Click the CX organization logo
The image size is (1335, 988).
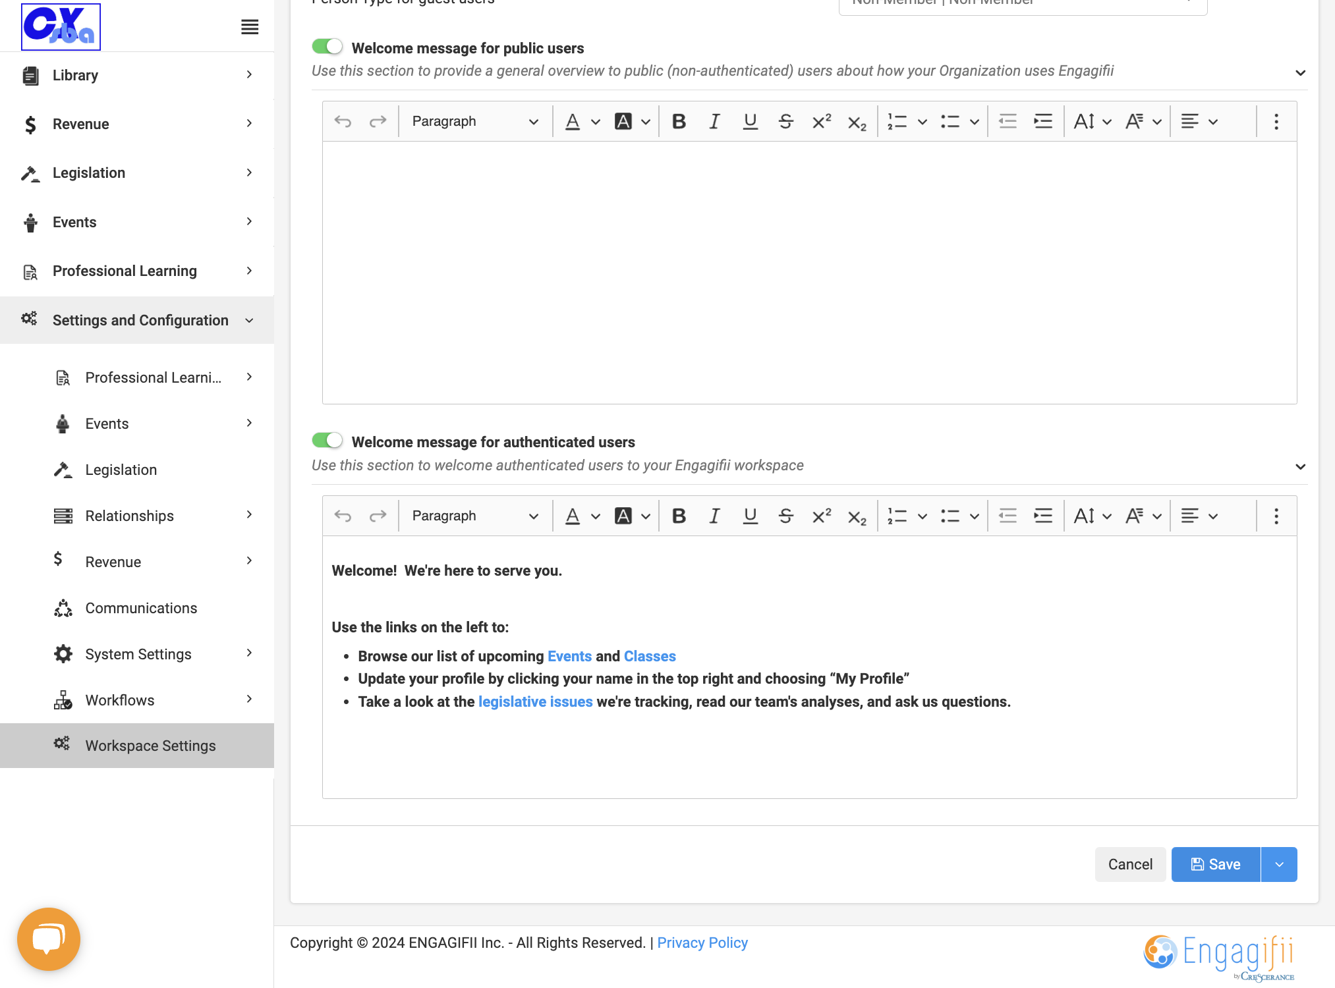coord(61,27)
